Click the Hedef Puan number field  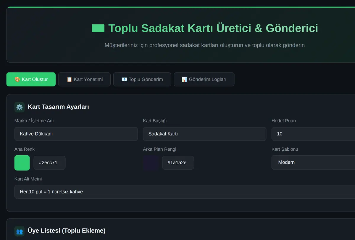(313, 134)
